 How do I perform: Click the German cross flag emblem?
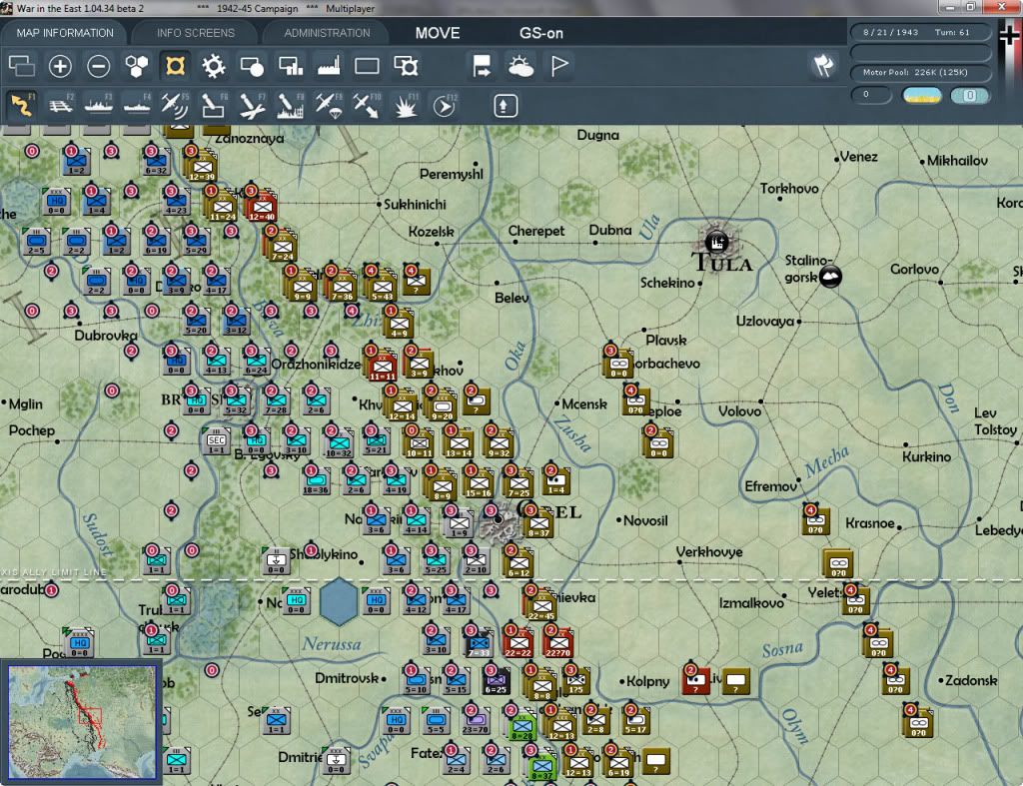point(1009,34)
